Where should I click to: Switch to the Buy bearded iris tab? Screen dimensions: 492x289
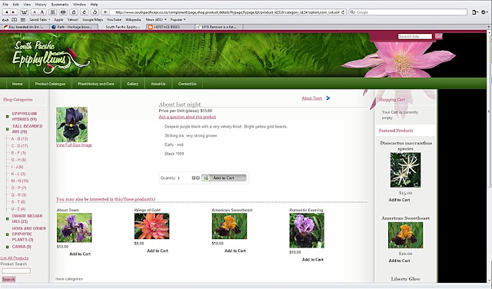pos(25,27)
